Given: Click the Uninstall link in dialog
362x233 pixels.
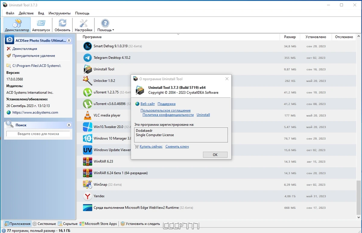Looking at the screenshot, I should [x=203, y=115].
